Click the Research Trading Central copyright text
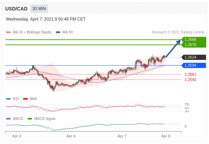Image resolution: width=209 pixels, height=144 pixels. coord(178,32)
